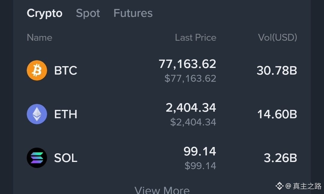324x194 pixels.
Task: Click BTC last price 77,163.62
Action: coord(187,64)
